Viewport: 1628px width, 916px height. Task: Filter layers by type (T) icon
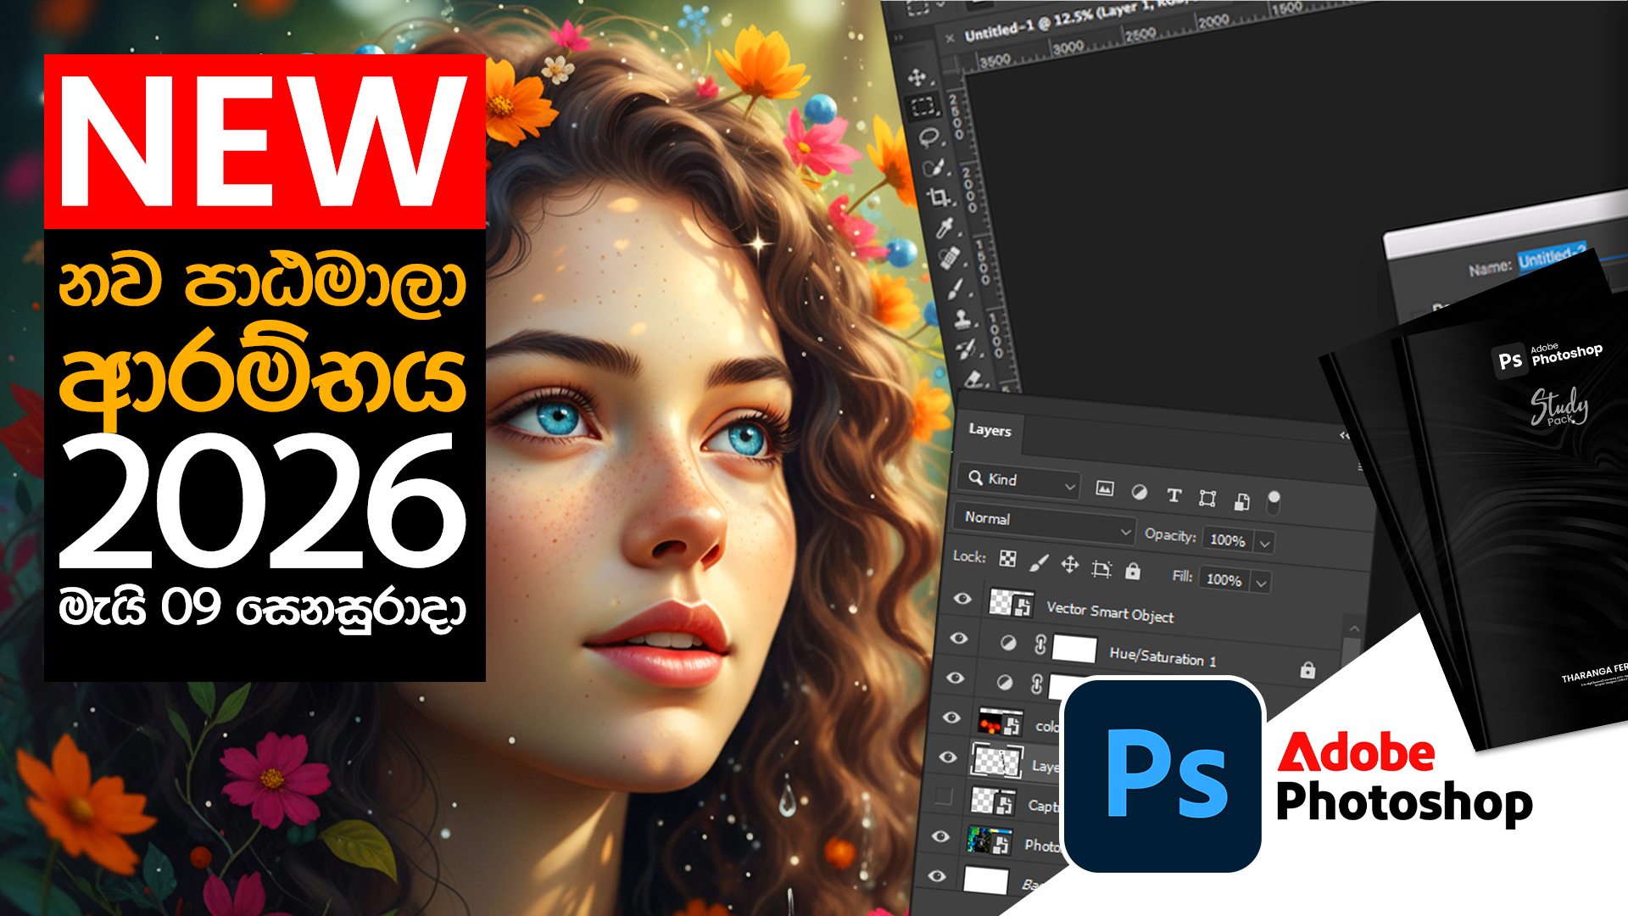(1174, 495)
